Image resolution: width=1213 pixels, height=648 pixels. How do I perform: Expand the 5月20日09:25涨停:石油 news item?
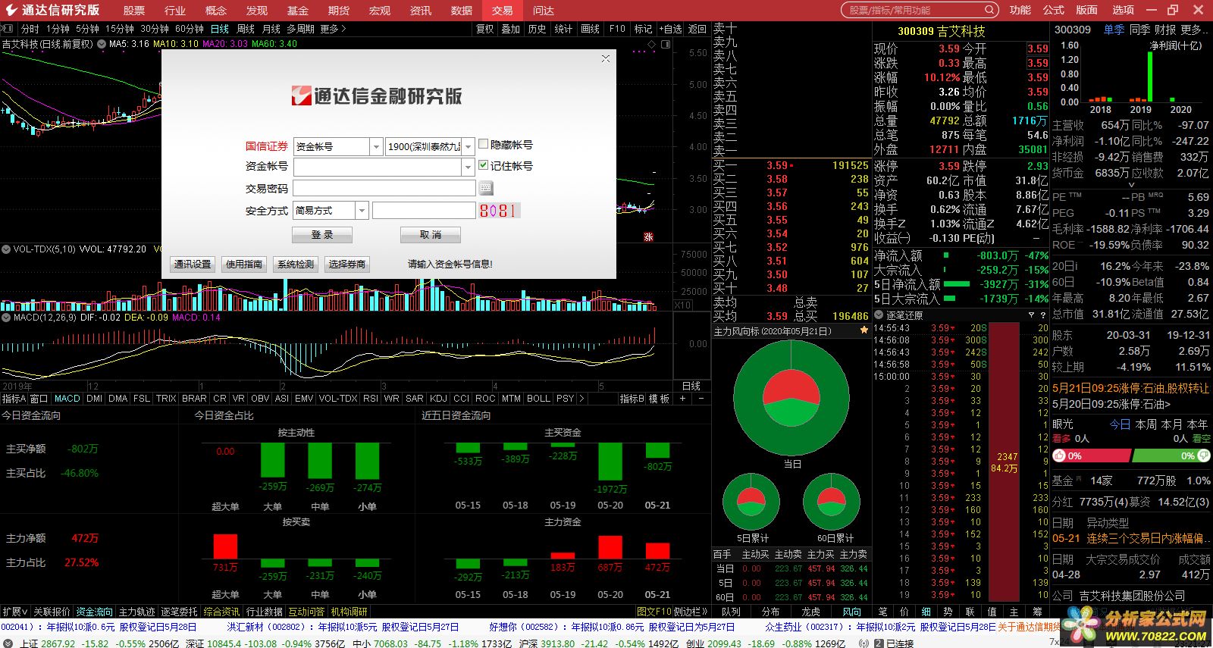click(1111, 404)
